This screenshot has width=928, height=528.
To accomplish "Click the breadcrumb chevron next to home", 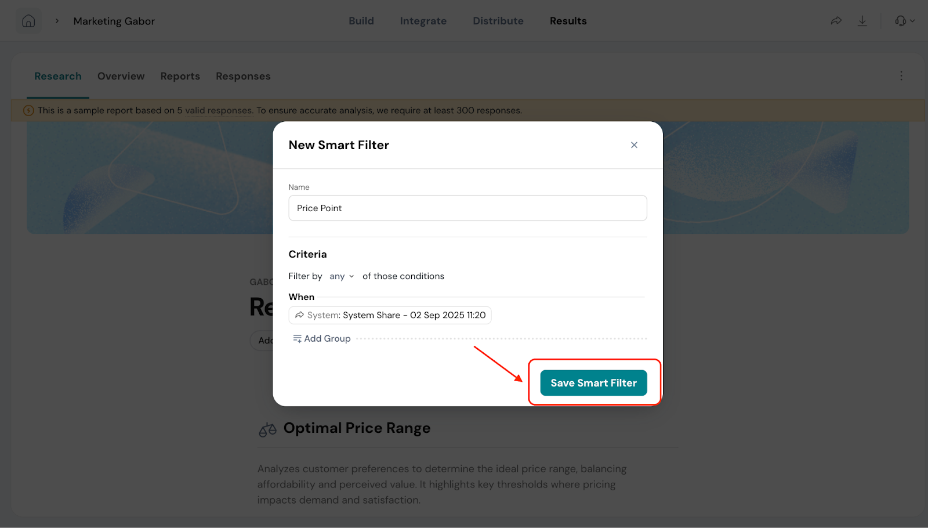I will tap(57, 21).
